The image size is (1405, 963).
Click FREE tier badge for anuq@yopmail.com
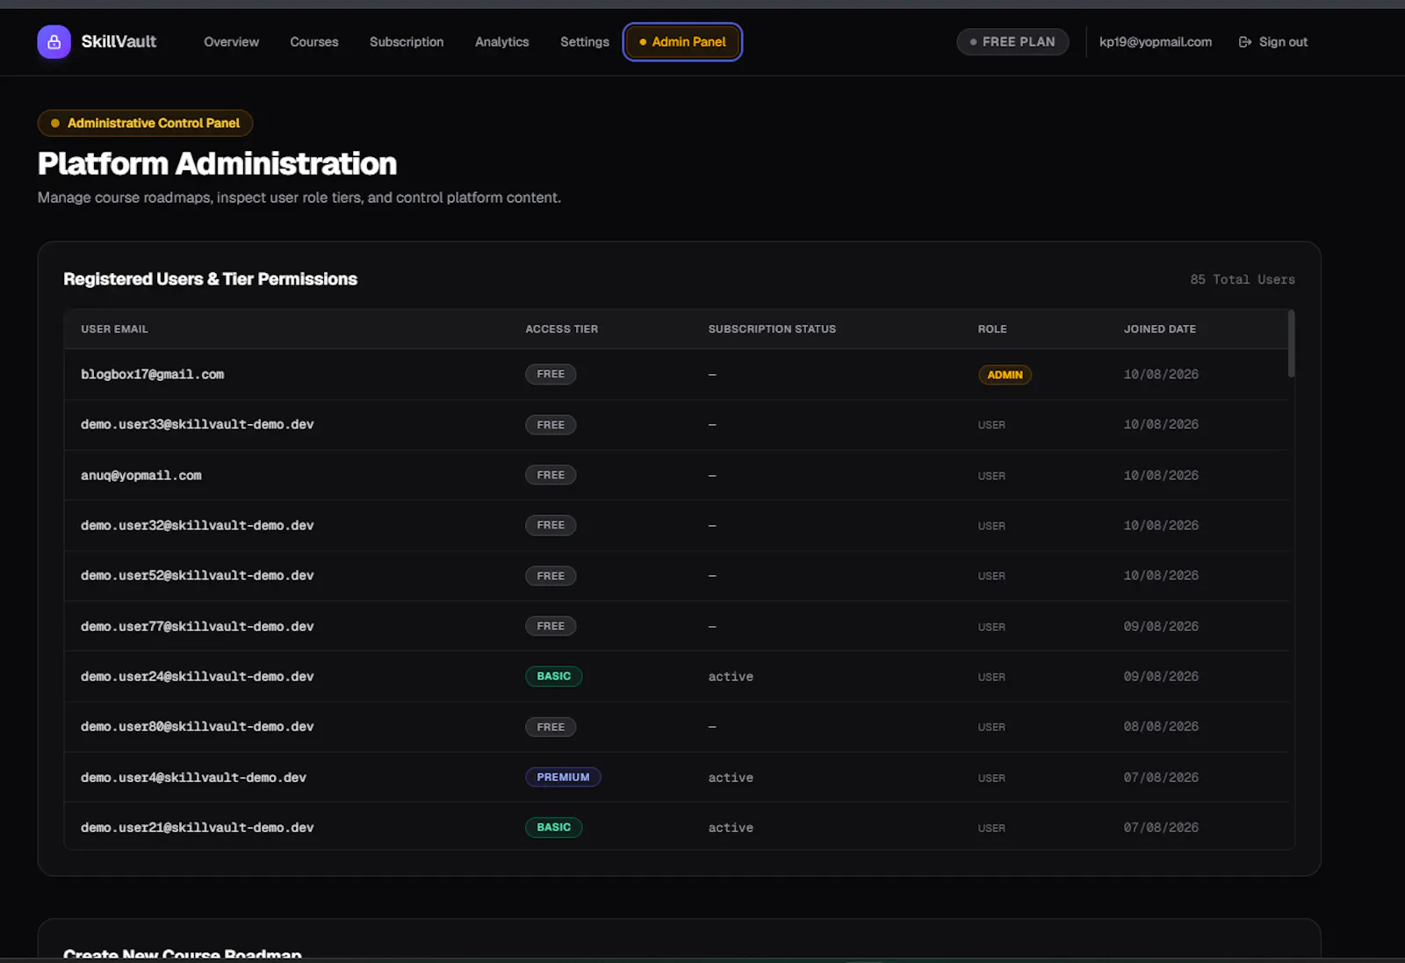coord(551,475)
